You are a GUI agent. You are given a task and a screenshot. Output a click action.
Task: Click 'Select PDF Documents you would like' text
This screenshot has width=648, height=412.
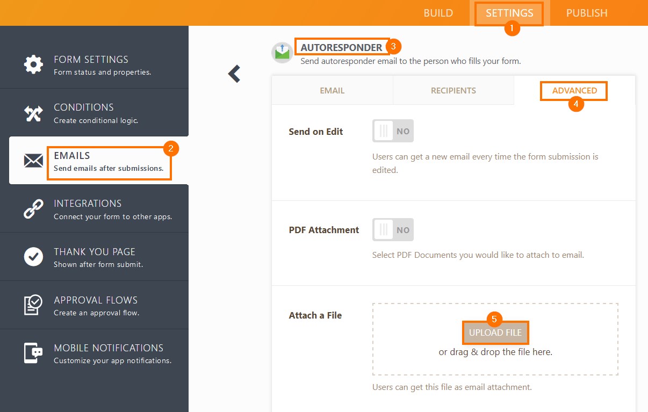(478, 255)
